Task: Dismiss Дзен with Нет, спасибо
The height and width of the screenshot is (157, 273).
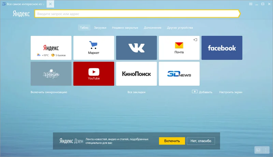Action: (x=201, y=141)
